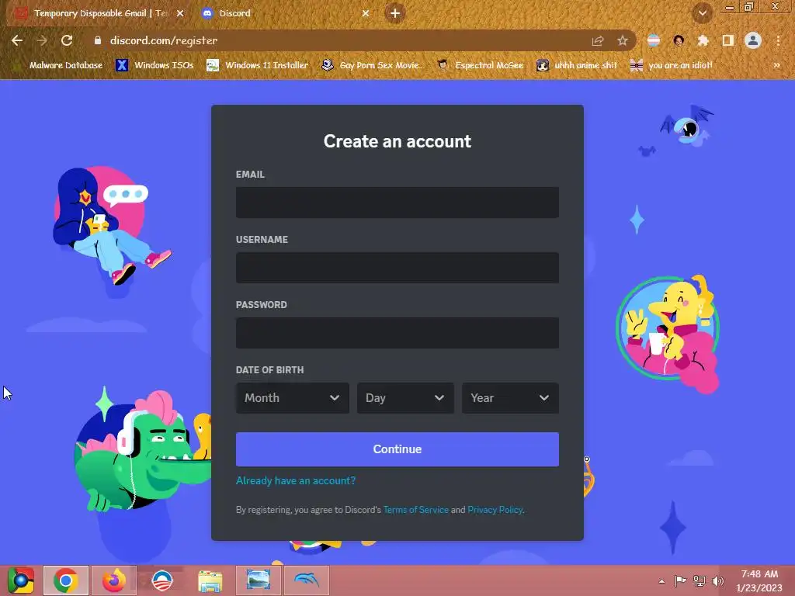Expand the Year dropdown

511,398
